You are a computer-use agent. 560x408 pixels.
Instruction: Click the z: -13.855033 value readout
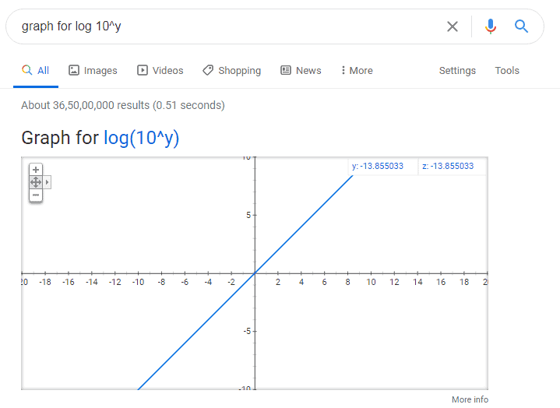click(x=448, y=166)
